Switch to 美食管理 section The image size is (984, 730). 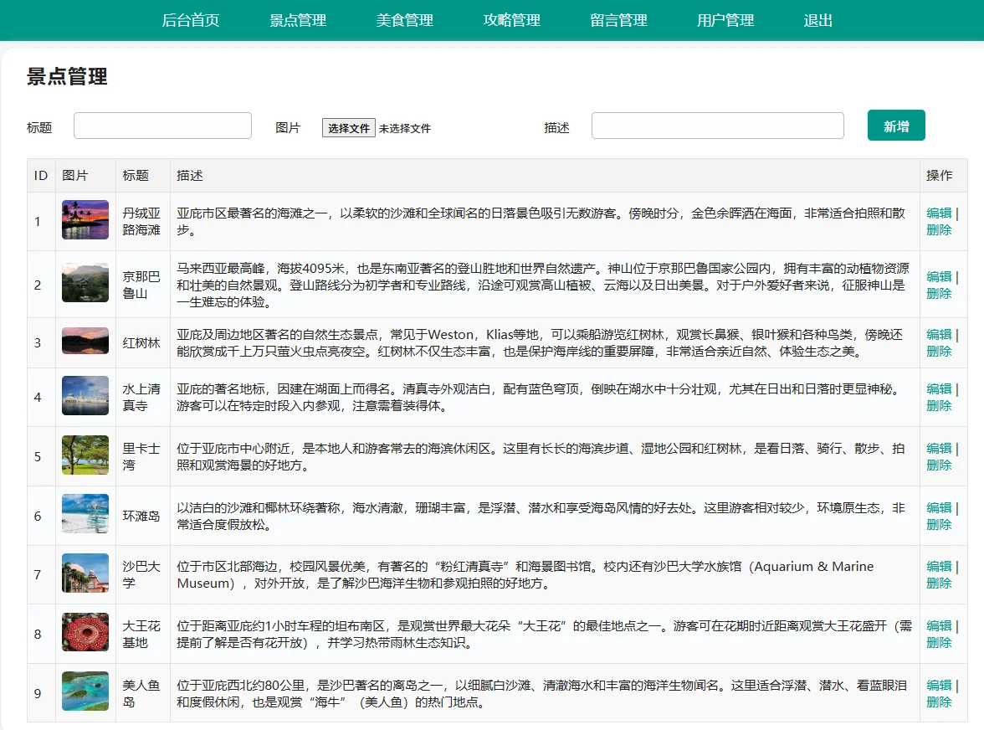[x=405, y=20]
